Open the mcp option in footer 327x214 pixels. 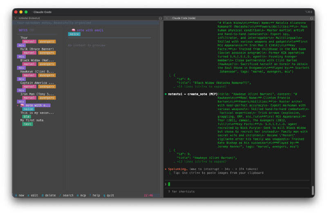click(82, 195)
